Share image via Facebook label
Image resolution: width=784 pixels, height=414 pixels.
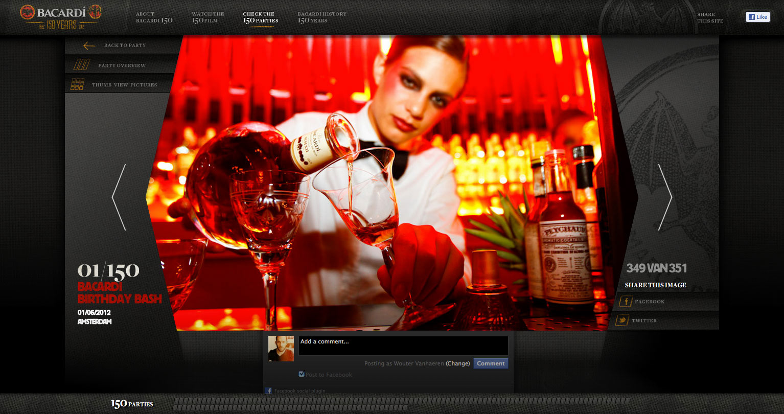650,302
